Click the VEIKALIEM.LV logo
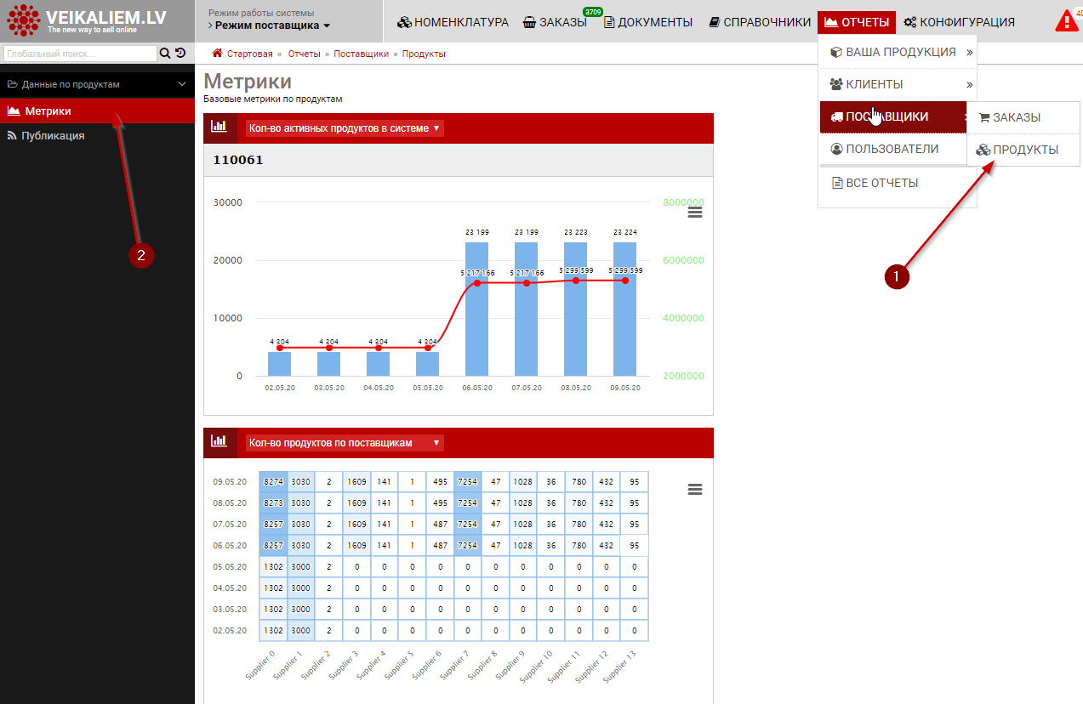Screen dimensions: 1083x704 tap(87, 21)
